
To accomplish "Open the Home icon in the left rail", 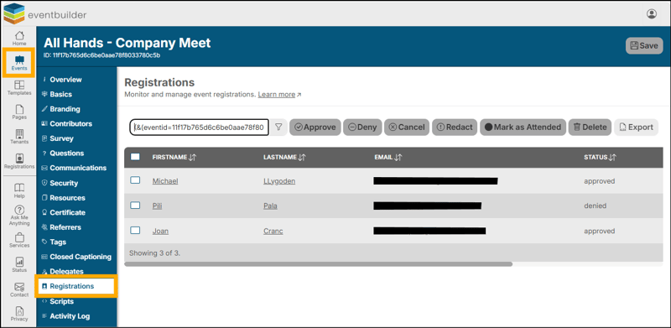I will pyautogui.click(x=19, y=38).
